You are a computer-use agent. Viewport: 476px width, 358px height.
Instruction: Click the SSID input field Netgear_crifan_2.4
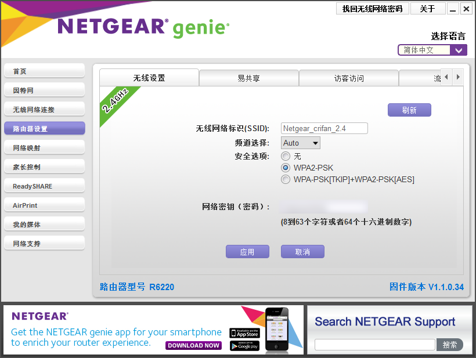pyautogui.click(x=324, y=128)
